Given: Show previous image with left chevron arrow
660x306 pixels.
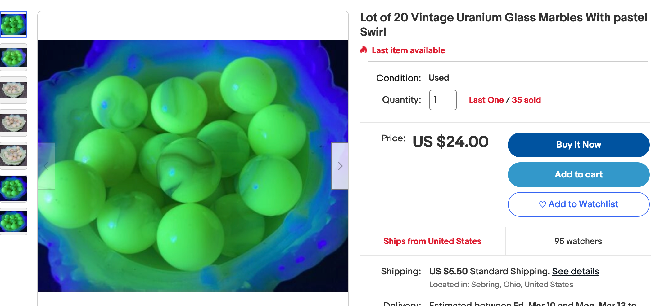Looking at the screenshot, I should 46,166.
